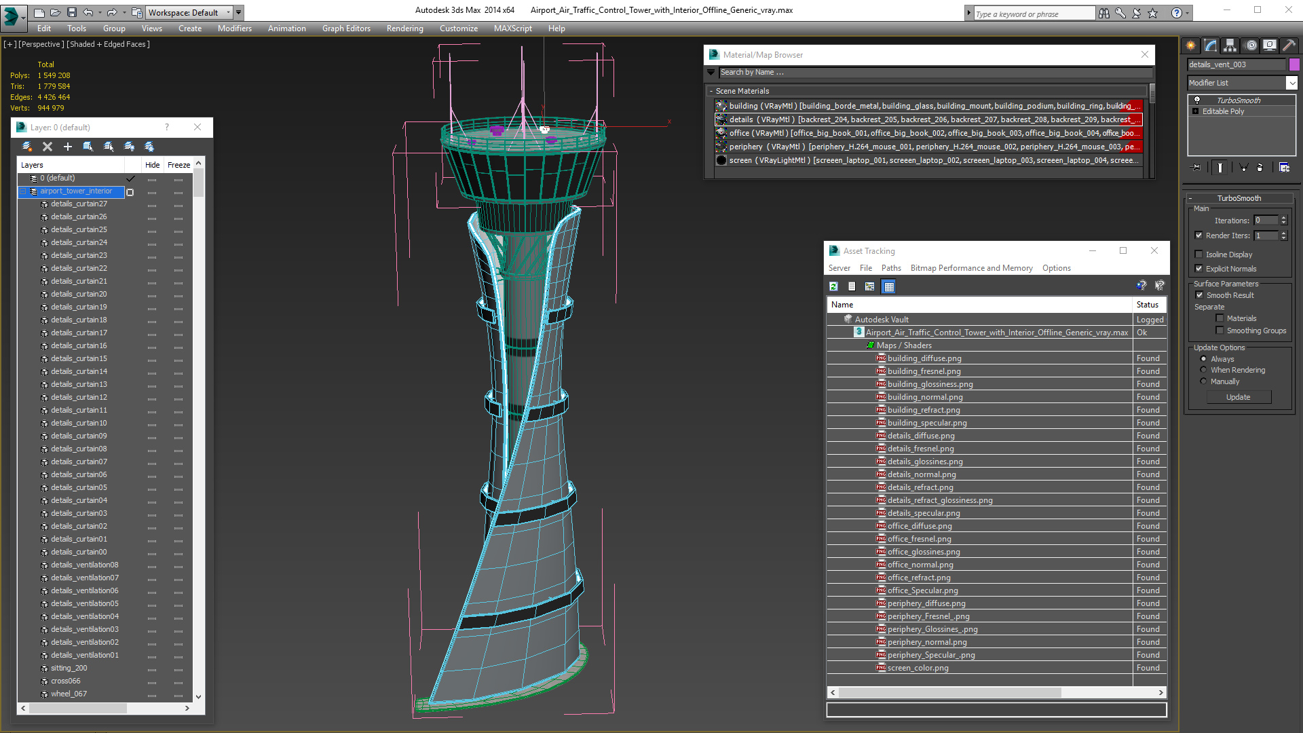The width and height of the screenshot is (1303, 733).
Task: Collapse Scene Materials section
Action: (711, 91)
